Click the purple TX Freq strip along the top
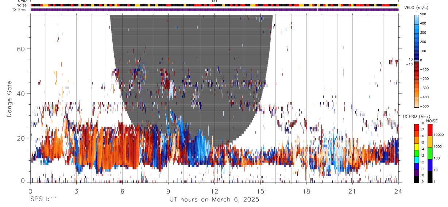This screenshot has height=207, width=448. (215, 9)
